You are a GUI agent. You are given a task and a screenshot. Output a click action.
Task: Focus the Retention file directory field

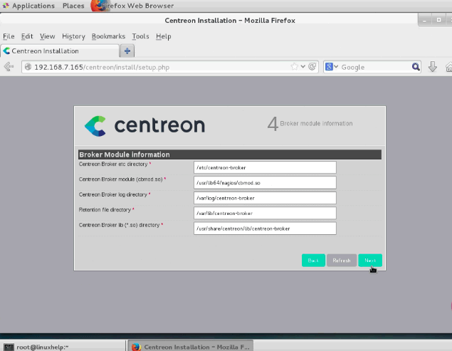tap(265, 213)
